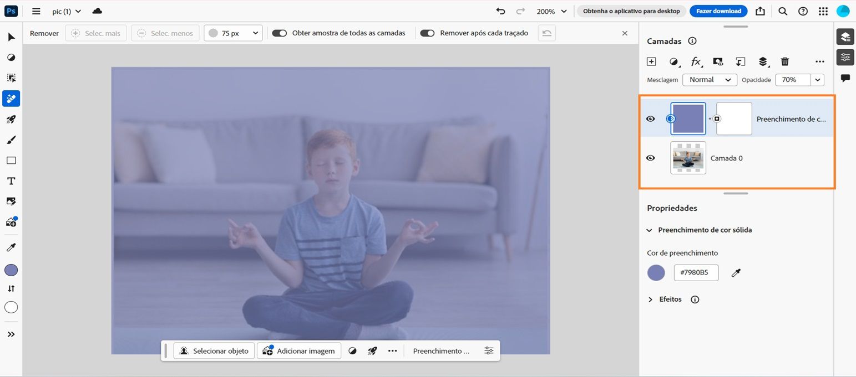Viewport: 856px width, 377px height.
Task: Select the Type tool
Action: point(11,180)
